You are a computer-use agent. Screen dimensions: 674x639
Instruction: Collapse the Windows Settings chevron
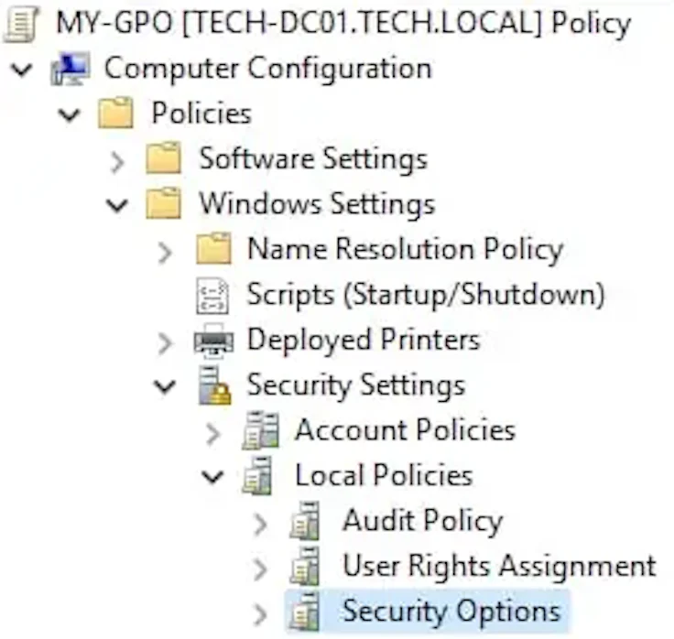(x=117, y=205)
